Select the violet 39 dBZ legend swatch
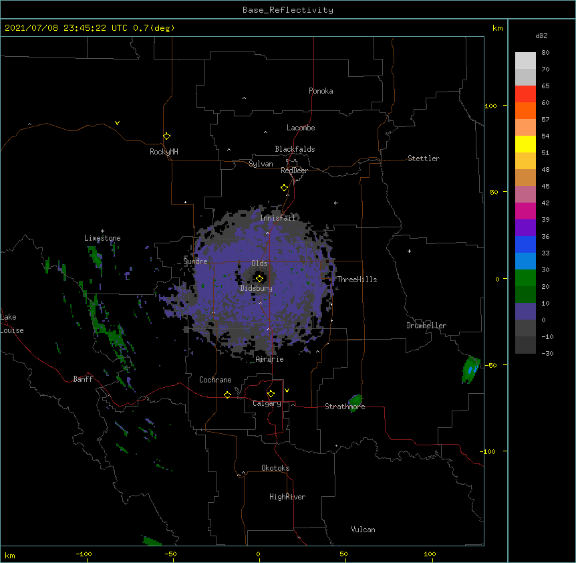 (x=525, y=227)
